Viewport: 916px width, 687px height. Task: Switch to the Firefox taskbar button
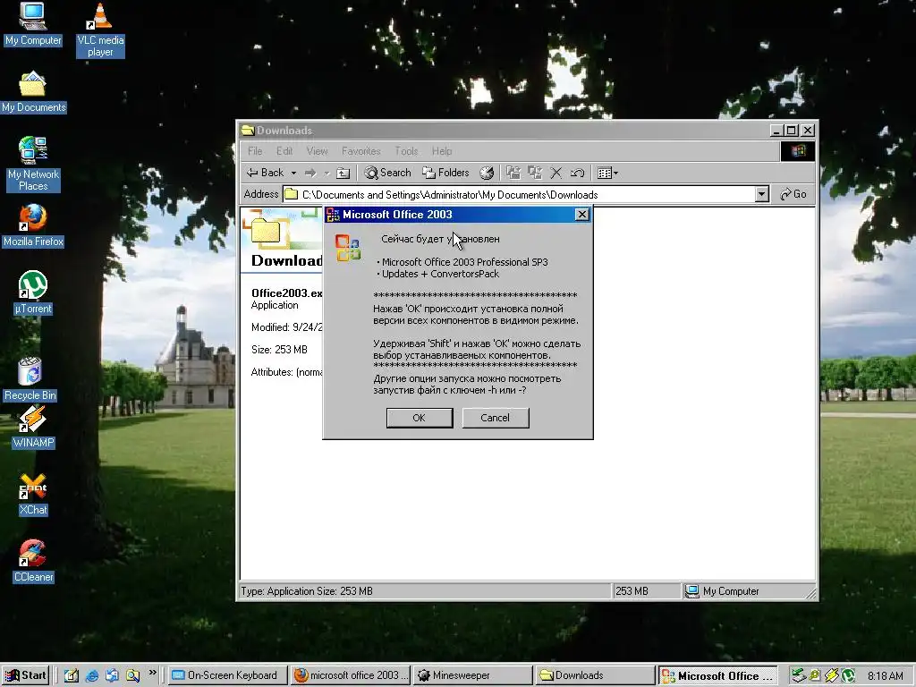click(351, 675)
